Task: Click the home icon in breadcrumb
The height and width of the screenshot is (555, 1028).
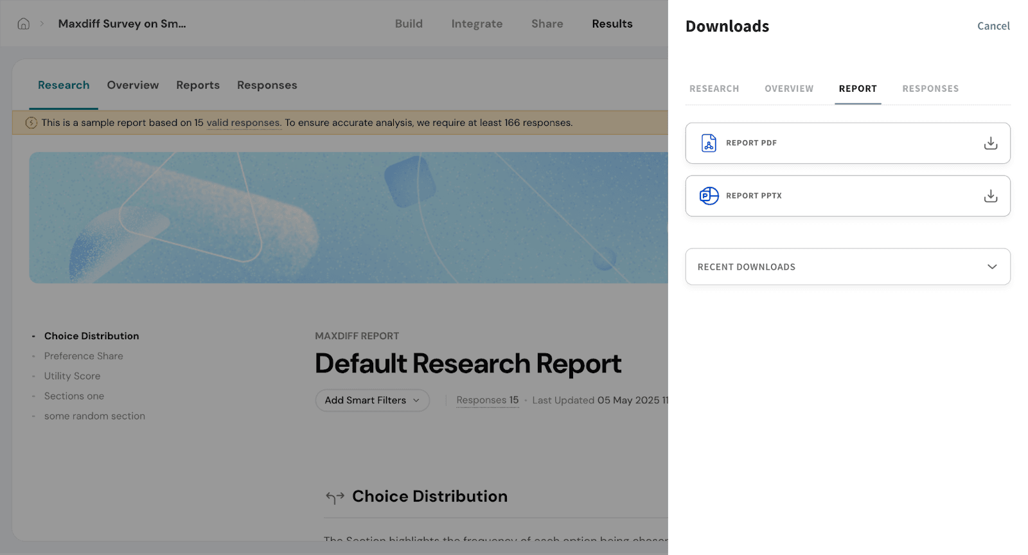Action: click(x=24, y=24)
